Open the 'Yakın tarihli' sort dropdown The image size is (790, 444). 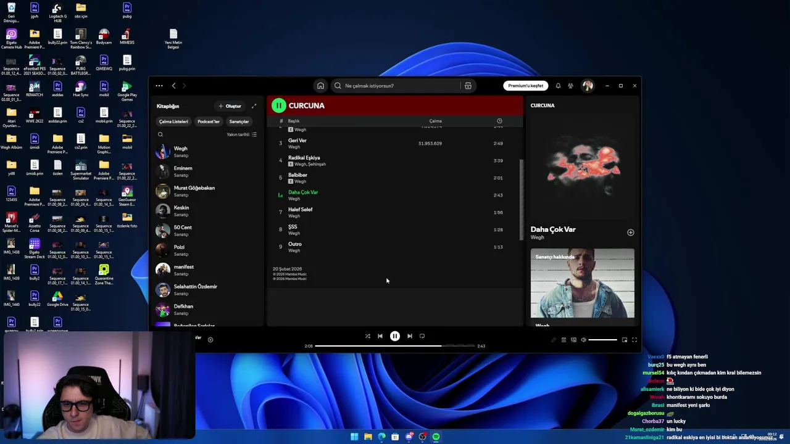click(x=241, y=134)
